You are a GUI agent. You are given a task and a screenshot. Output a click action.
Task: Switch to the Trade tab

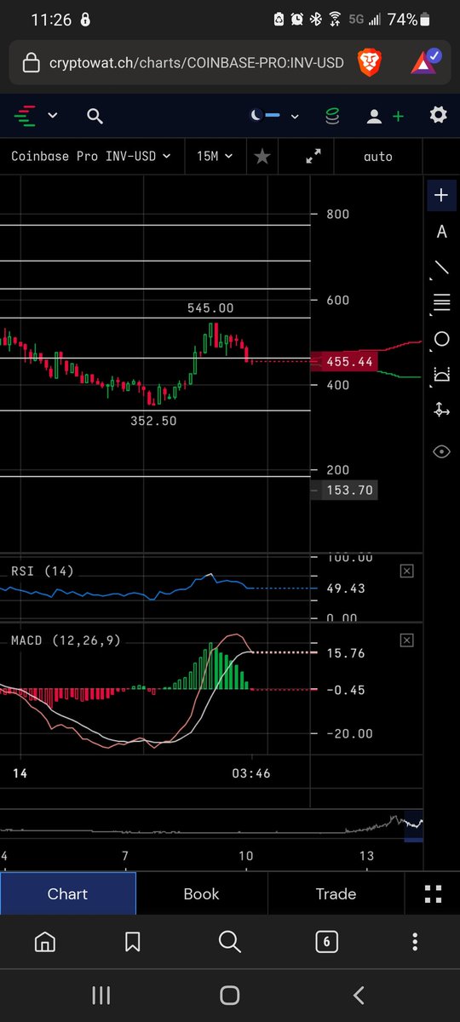[336, 893]
